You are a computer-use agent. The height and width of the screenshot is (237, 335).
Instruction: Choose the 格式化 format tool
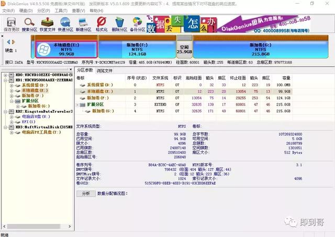[x=102, y=25]
